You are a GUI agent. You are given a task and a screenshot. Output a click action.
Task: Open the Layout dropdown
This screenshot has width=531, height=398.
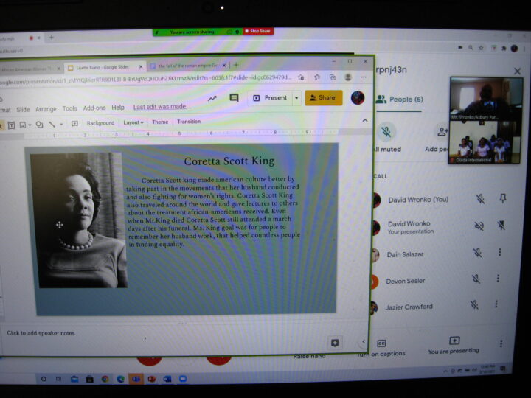tap(133, 122)
